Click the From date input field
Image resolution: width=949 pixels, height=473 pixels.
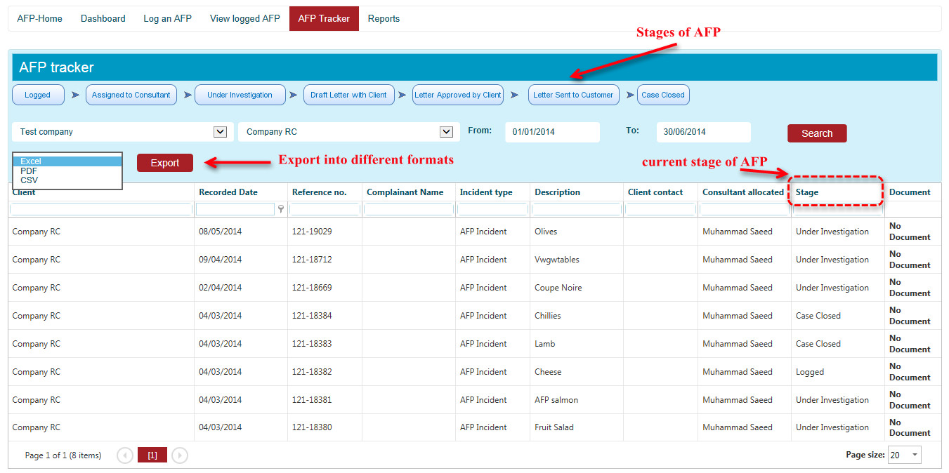[x=552, y=132]
